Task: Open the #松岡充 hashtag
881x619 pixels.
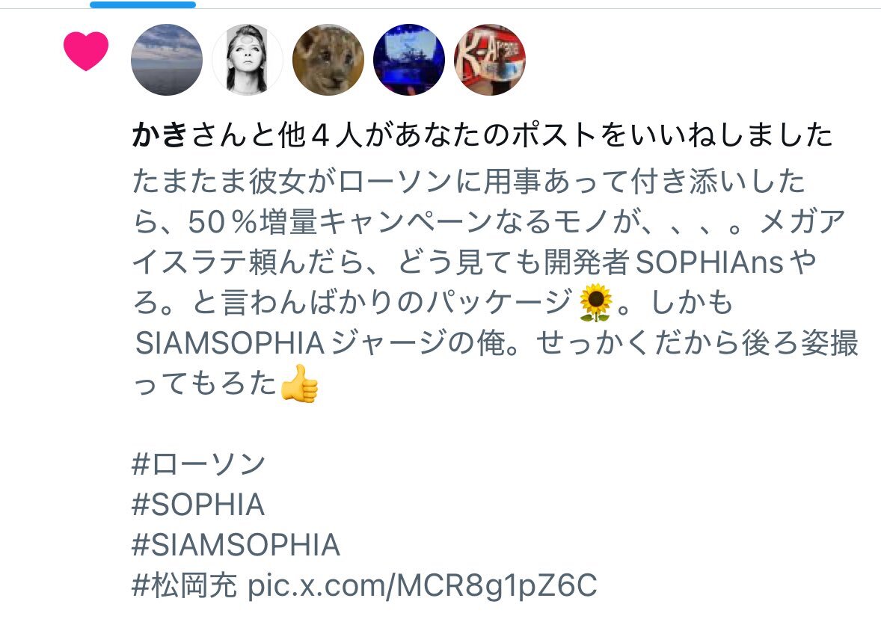Action: (x=185, y=585)
